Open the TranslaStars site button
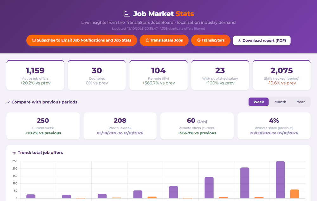The width and height of the screenshot is (317, 201). click(211, 40)
